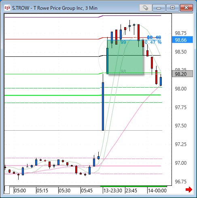Maximize the S.TROW chart window
The image size is (197, 198).
(x=172, y=8)
